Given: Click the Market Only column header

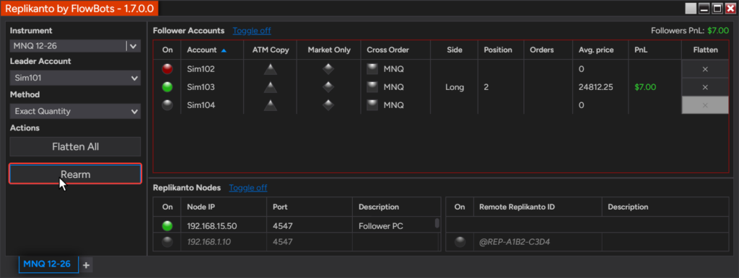Looking at the screenshot, I should pos(328,50).
